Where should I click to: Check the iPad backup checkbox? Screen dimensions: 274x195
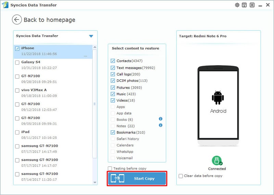(17, 132)
